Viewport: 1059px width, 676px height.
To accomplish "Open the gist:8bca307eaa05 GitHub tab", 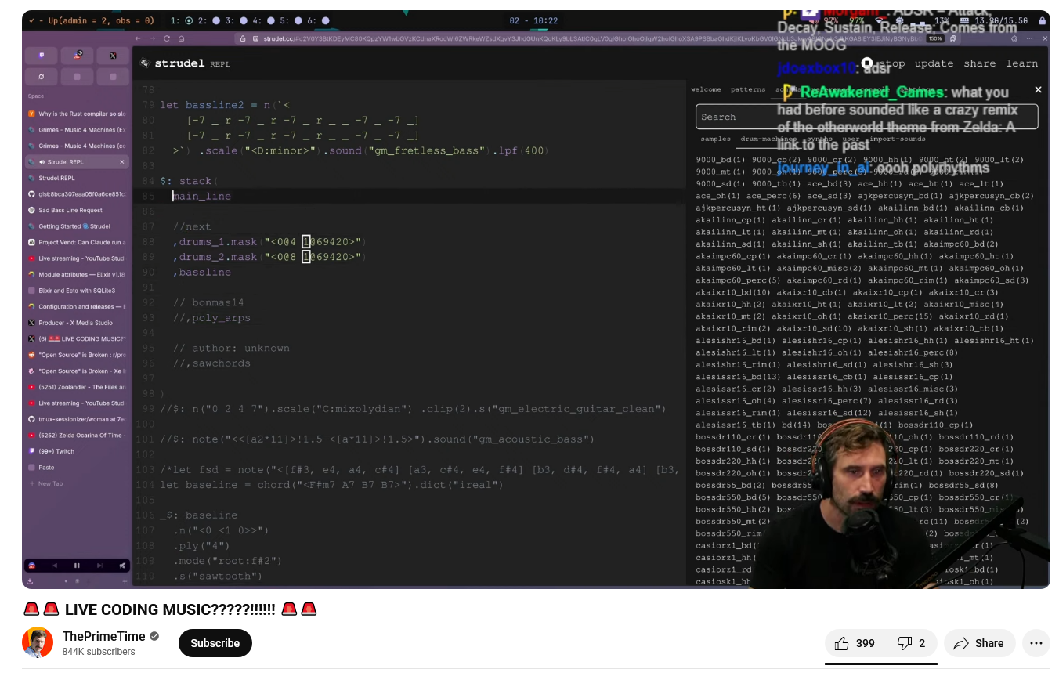I will [x=77, y=194].
